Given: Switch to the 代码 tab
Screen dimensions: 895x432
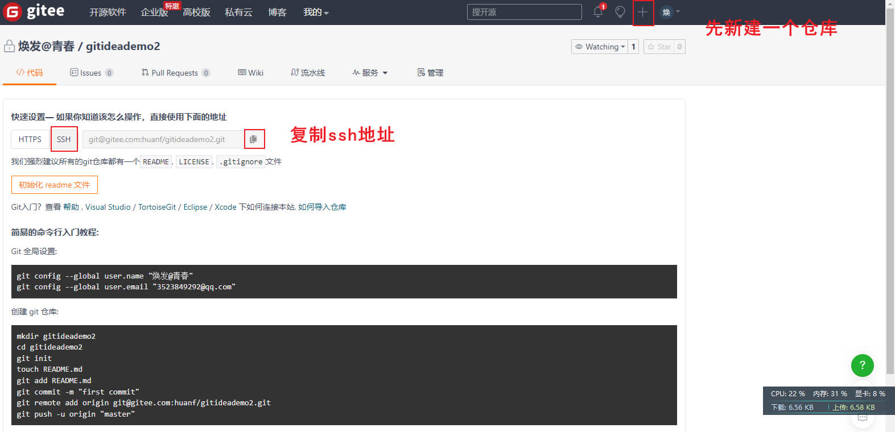Looking at the screenshot, I should pos(30,73).
